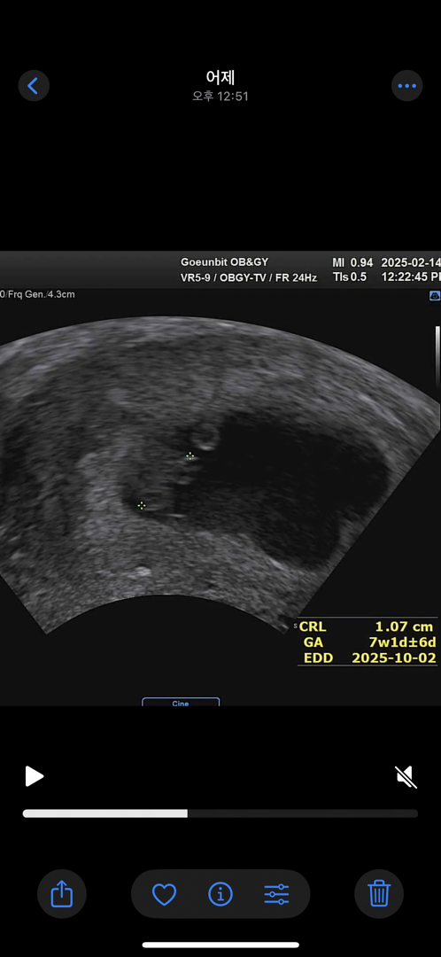
Task: Go back using the blue chevron
Action: (x=34, y=85)
